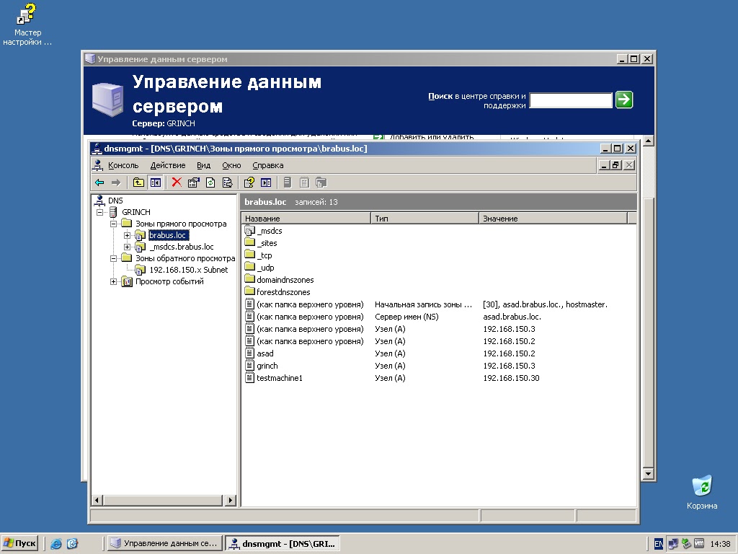738x554 pixels.
Task: Click the EN language indicator in tray
Action: [x=659, y=544]
